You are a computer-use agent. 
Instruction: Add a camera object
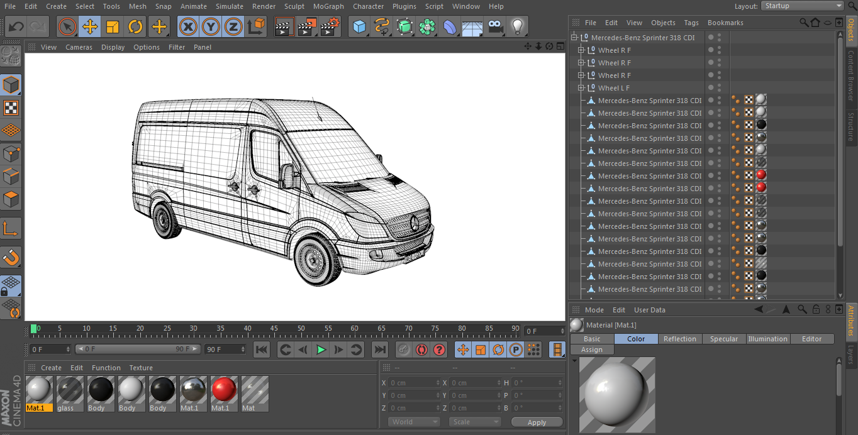coord(495,27)
